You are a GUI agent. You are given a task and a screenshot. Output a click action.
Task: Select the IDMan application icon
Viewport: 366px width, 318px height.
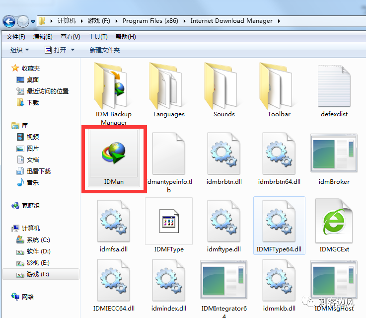(114, 158)
